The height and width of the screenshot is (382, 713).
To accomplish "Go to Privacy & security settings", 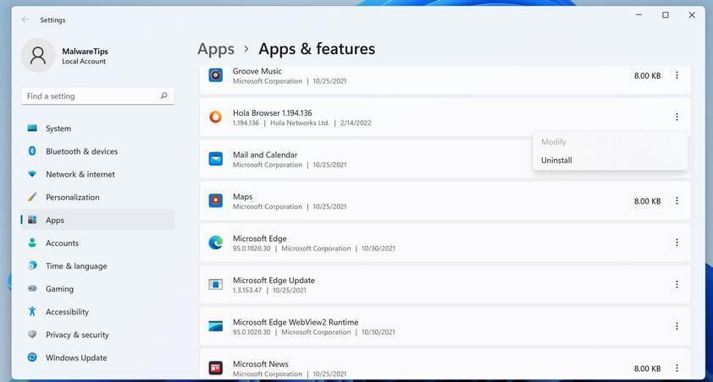I will (x=97, y=335).
